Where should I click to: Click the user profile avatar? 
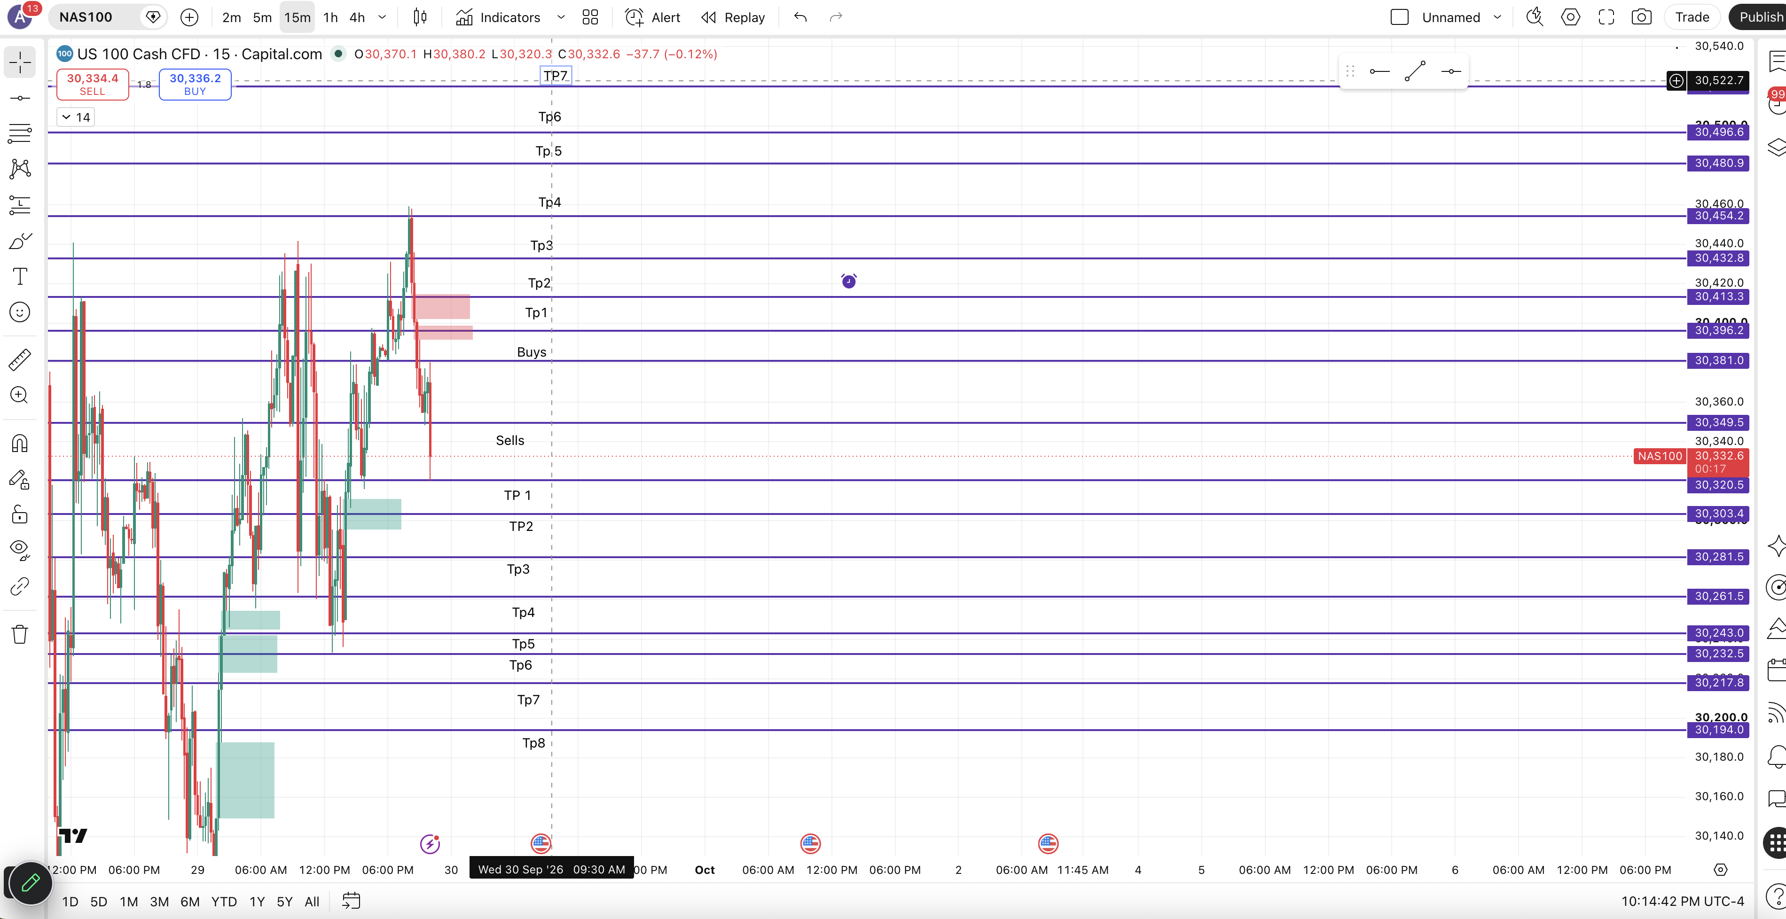[20, 16]
